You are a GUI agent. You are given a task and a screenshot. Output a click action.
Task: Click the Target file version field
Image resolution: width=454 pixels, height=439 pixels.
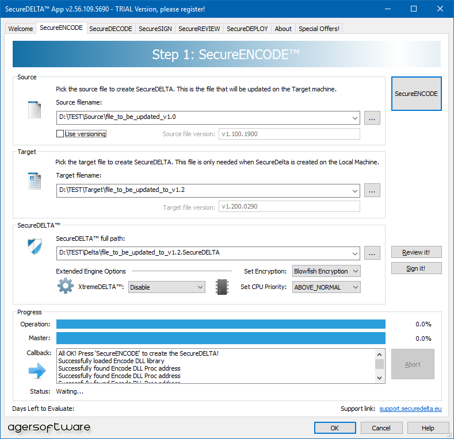(x=289, y=206)
